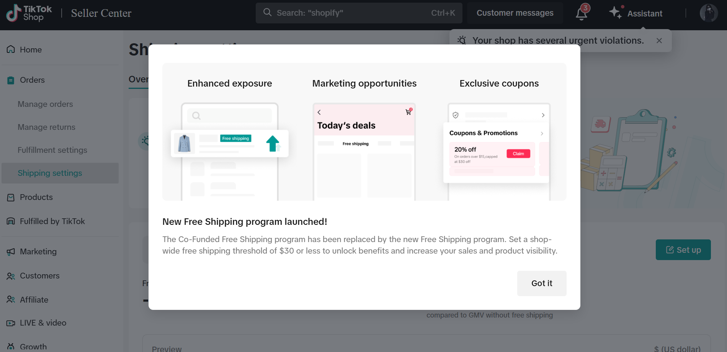Click the Home icon in sidebar
The image size is (727, 352).
click(x=11, y=49)
